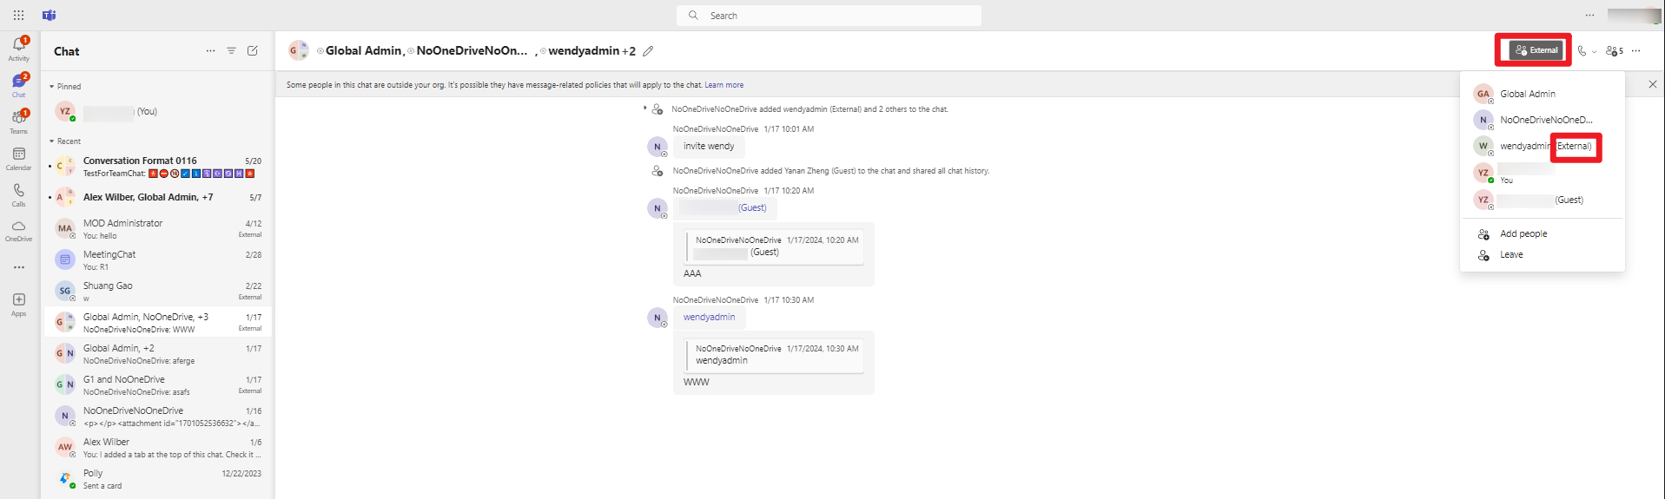
Task: Click the pencil icon to rename chat
Action: click(x=648, y=51)
